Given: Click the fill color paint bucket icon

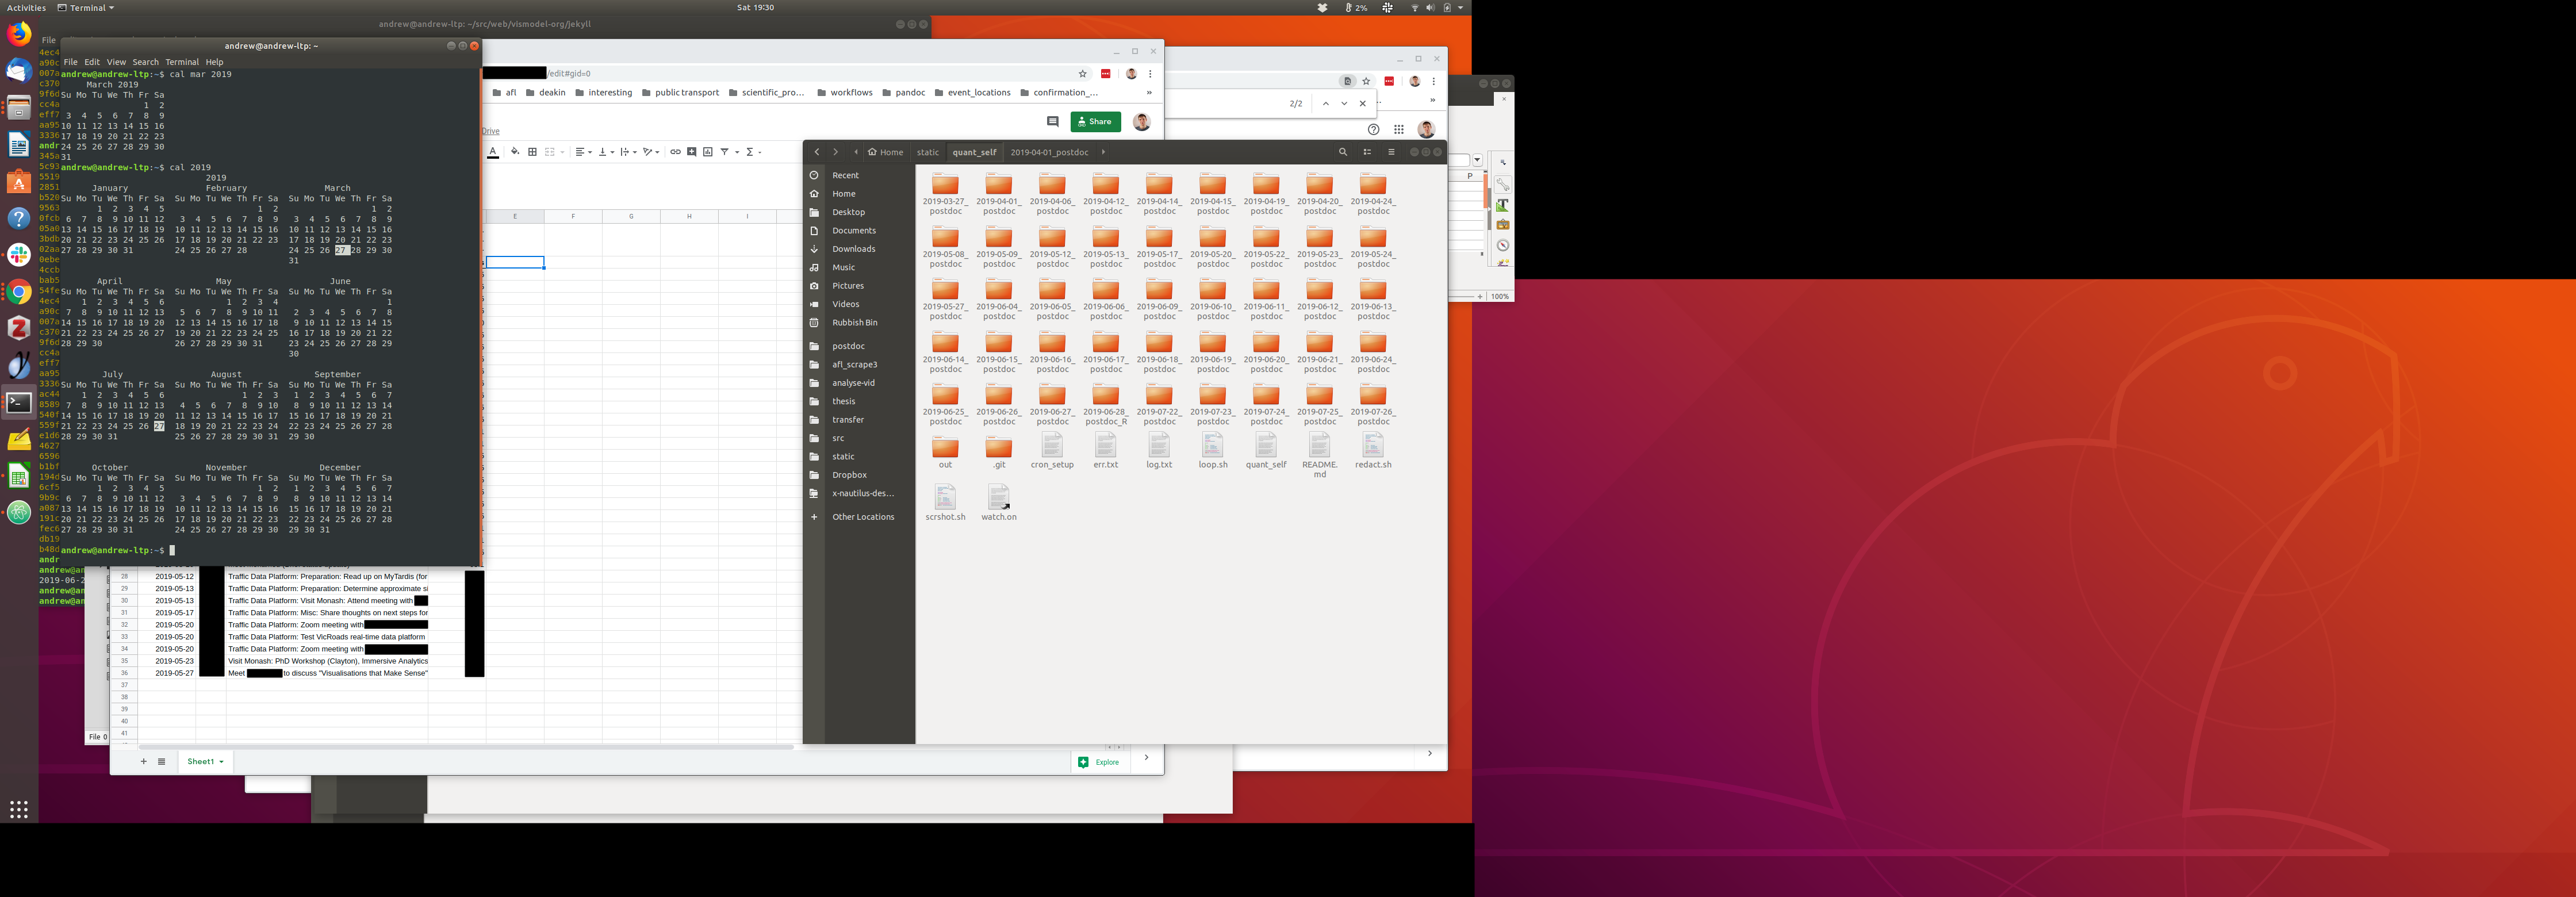Looking at the screenshot, I should (x=515, y=152).
